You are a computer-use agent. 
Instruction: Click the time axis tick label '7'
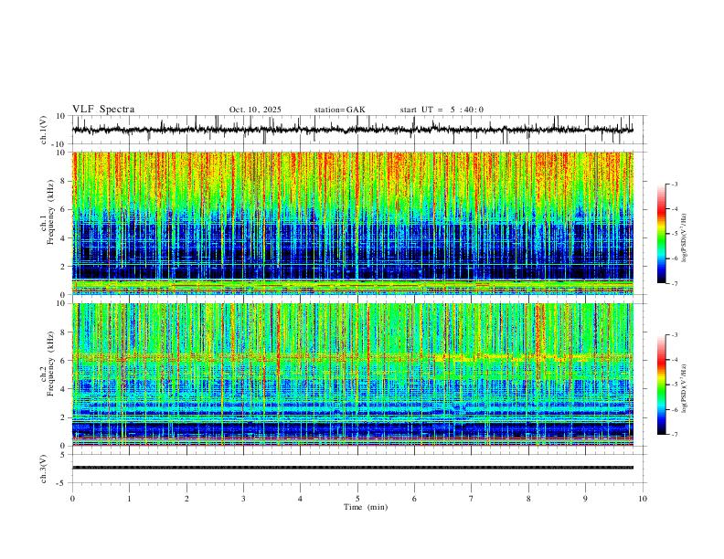tap(472, 499)
